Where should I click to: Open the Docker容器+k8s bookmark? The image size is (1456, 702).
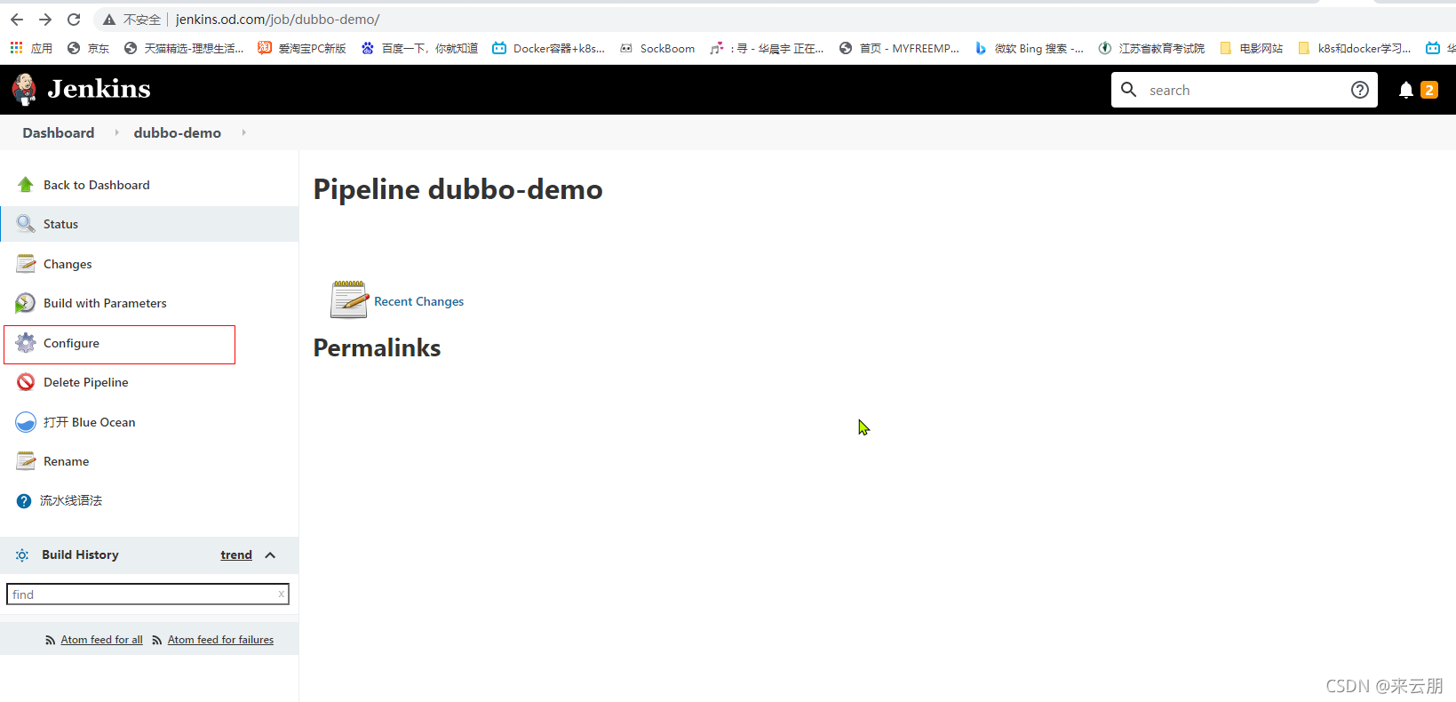(x=549, y=48)
